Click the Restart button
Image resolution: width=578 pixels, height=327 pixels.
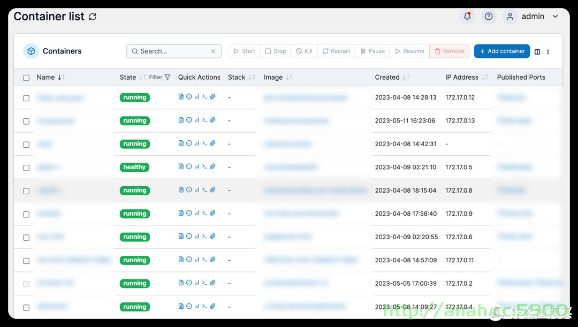pyautogui.click(x=336, y=51)
